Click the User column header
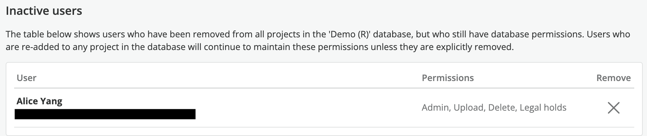 27,78
